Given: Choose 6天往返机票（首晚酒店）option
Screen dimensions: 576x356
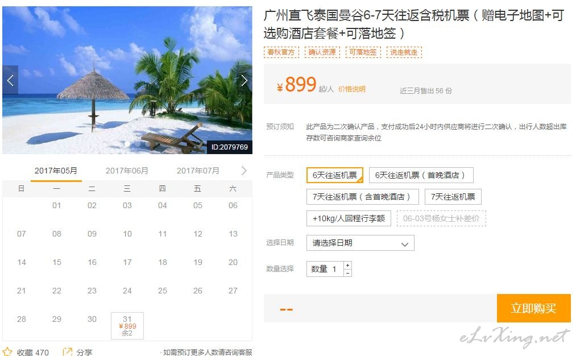Looking at the screenshot, I should point(421,175).
